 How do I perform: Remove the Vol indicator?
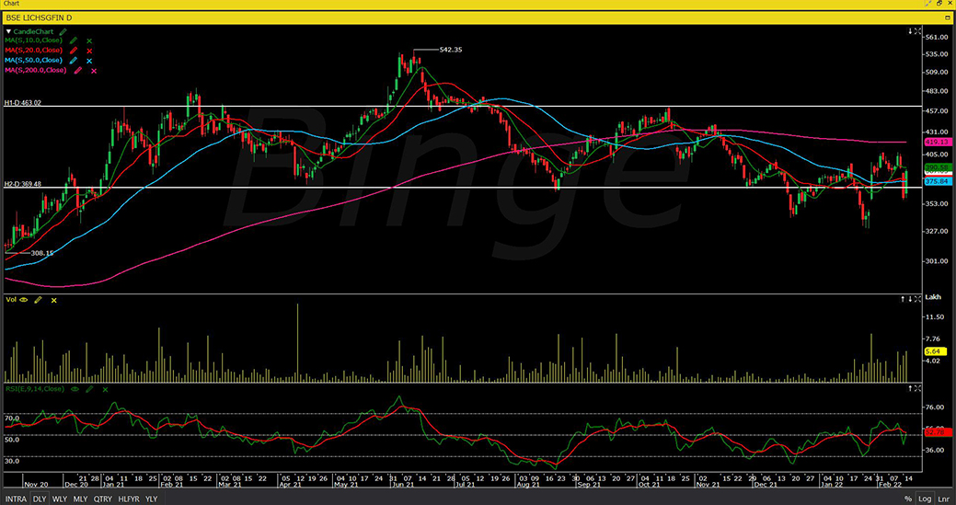coord(53,300)
